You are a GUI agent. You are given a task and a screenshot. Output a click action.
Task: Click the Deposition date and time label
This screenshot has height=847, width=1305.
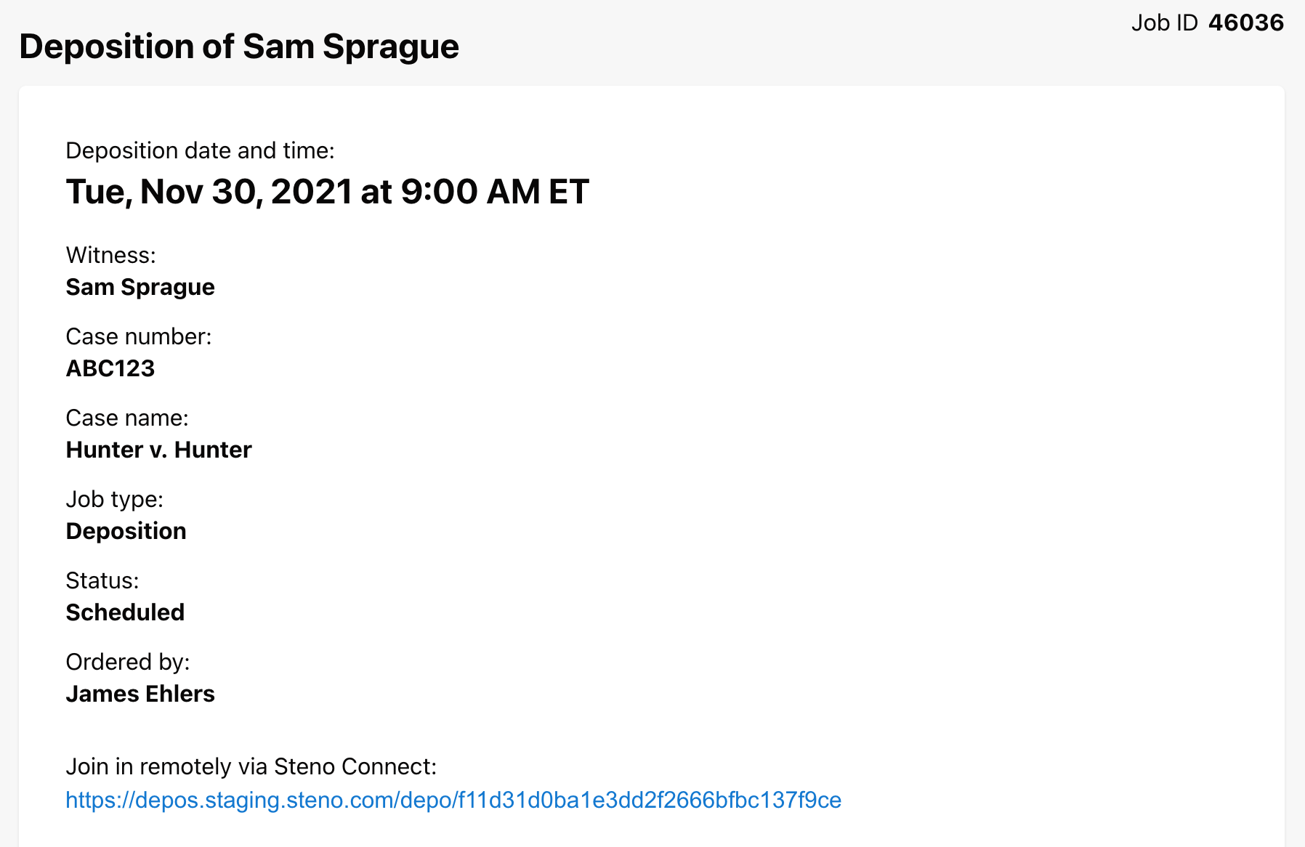pyautogui.click(x=200, y=150)
